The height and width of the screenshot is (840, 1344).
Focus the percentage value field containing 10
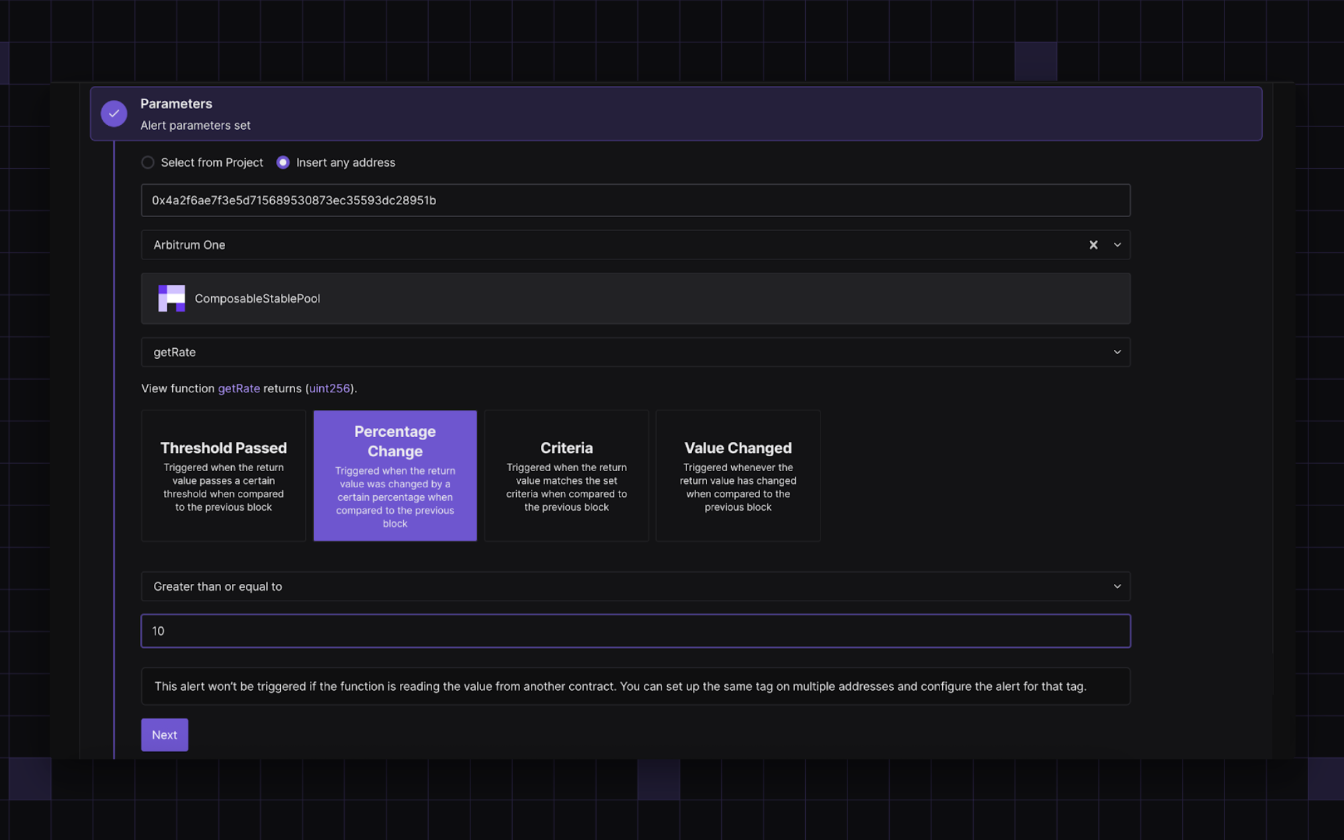pyautogui.click(x=635, y=631)
